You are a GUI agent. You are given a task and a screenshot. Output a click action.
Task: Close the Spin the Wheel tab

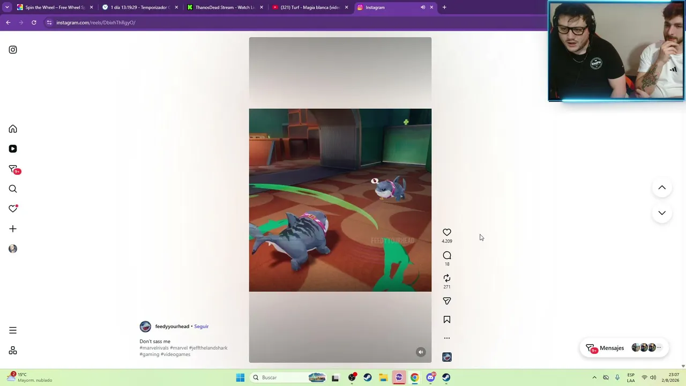click(91, 8)
